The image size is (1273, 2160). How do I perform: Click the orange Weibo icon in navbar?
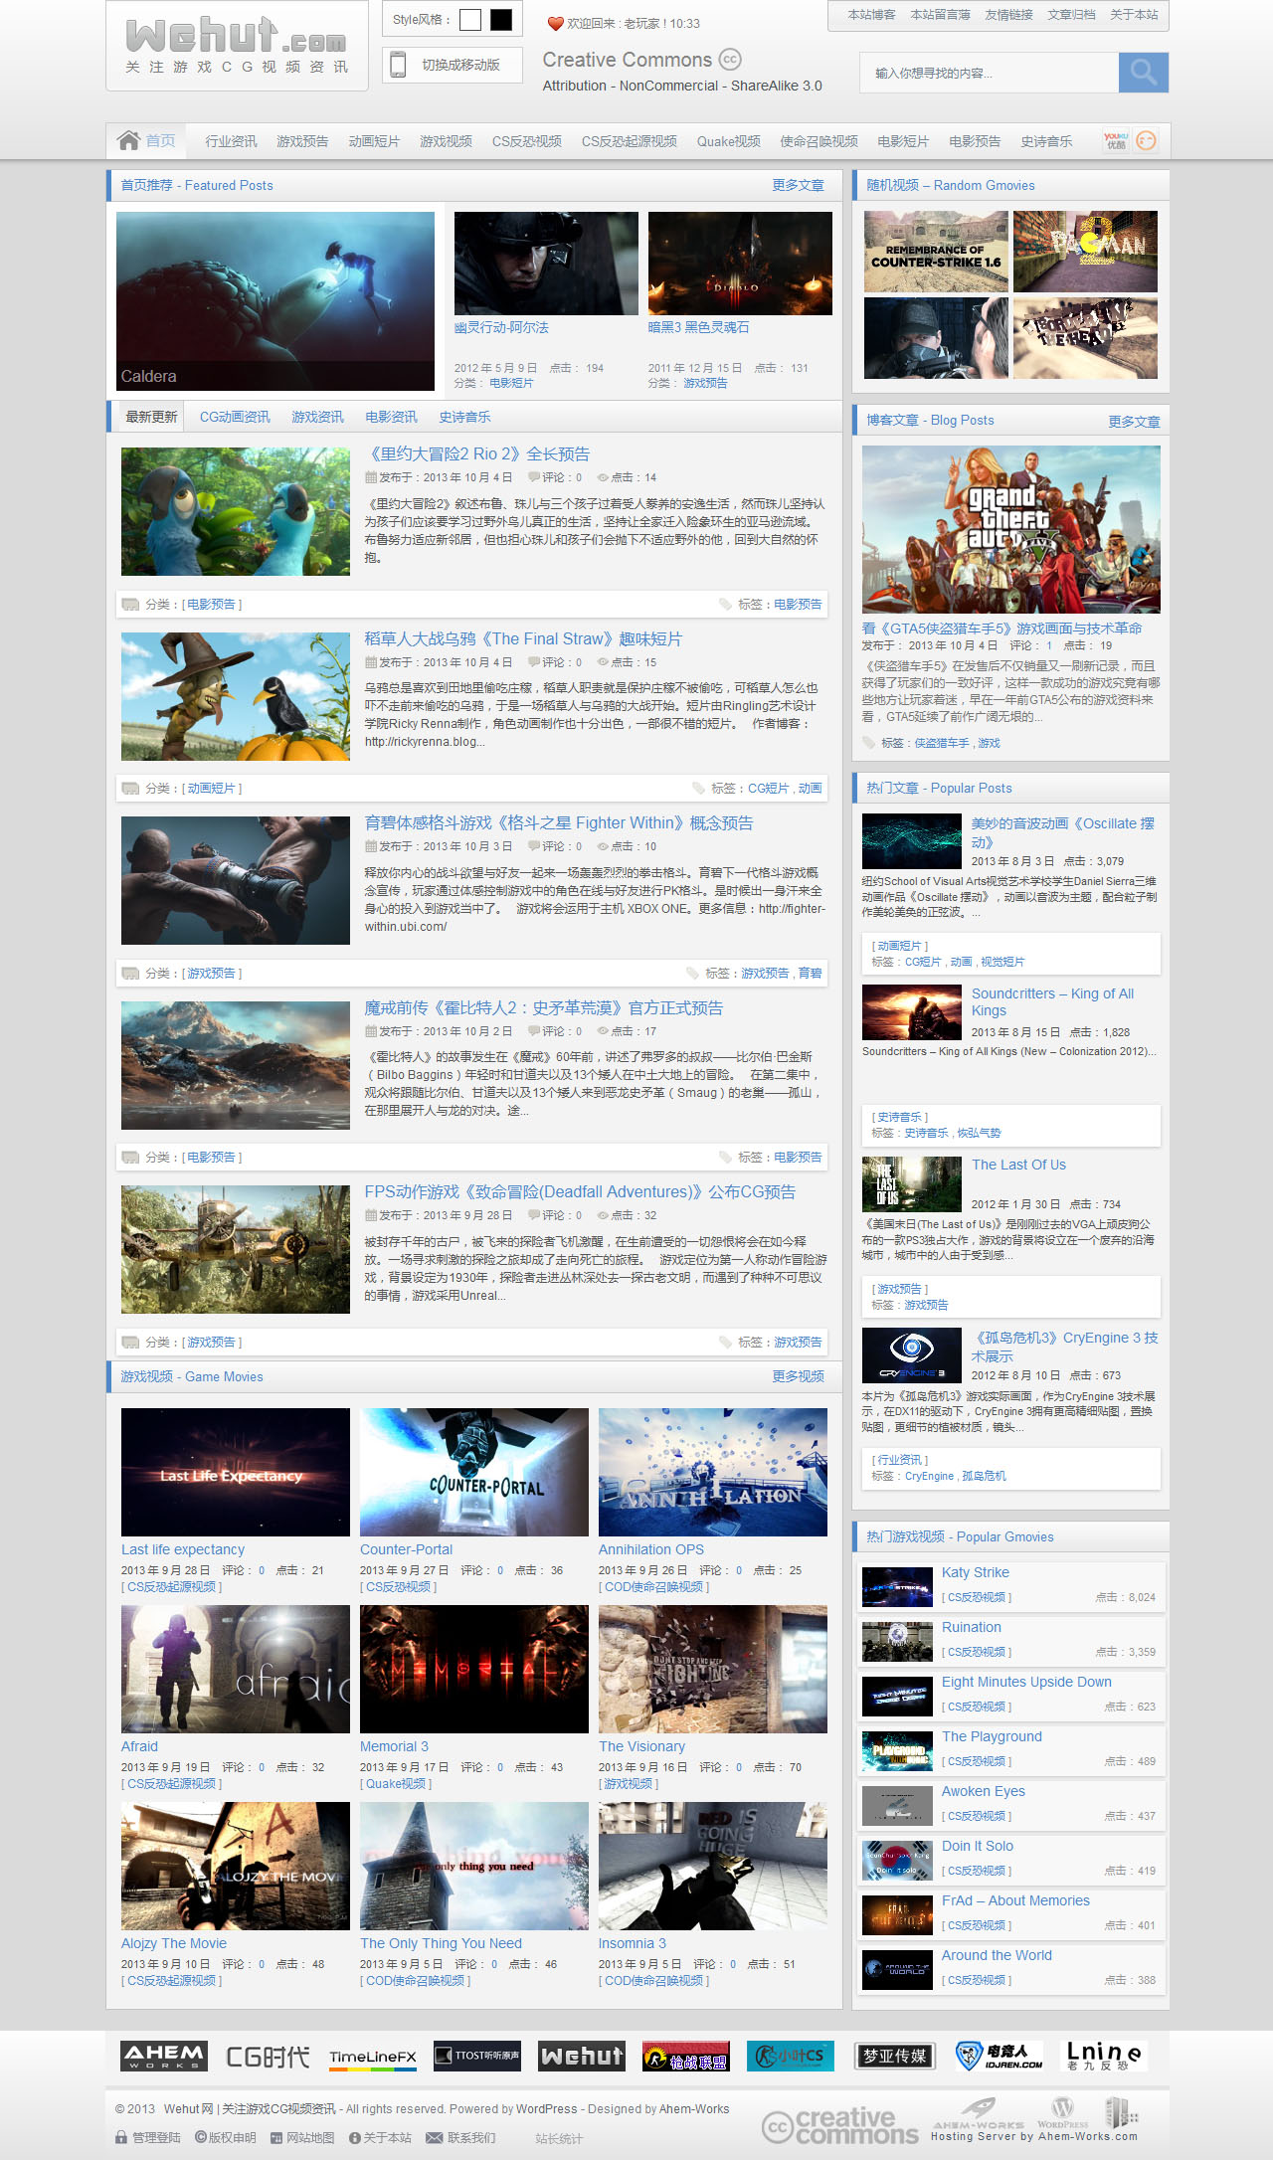(1147, 140)
